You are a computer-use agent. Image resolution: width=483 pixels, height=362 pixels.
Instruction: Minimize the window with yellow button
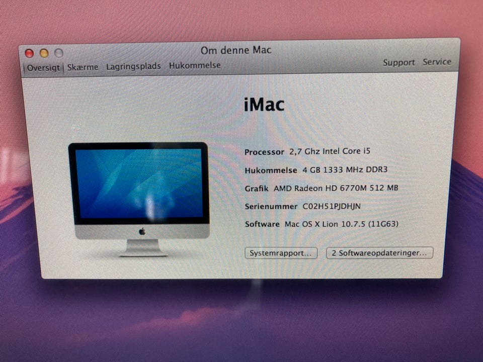(44, 53)
